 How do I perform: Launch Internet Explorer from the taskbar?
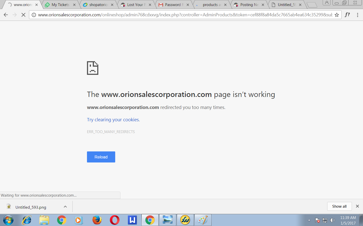click(x=27, y=220)
